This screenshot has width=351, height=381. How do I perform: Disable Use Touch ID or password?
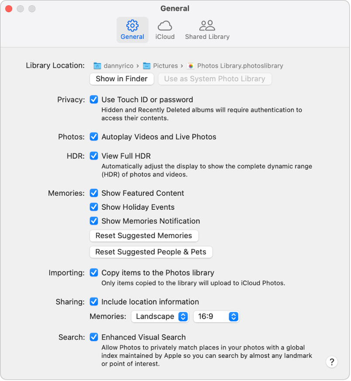point(94,100)
